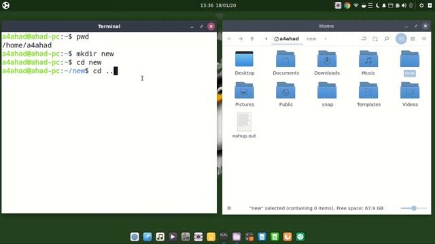Toggle location entry in Home window

click(364, 39)
